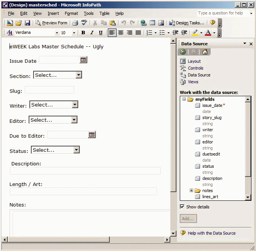
Task: Click the Bullets list icon
Action: click(x=162, y=33)
